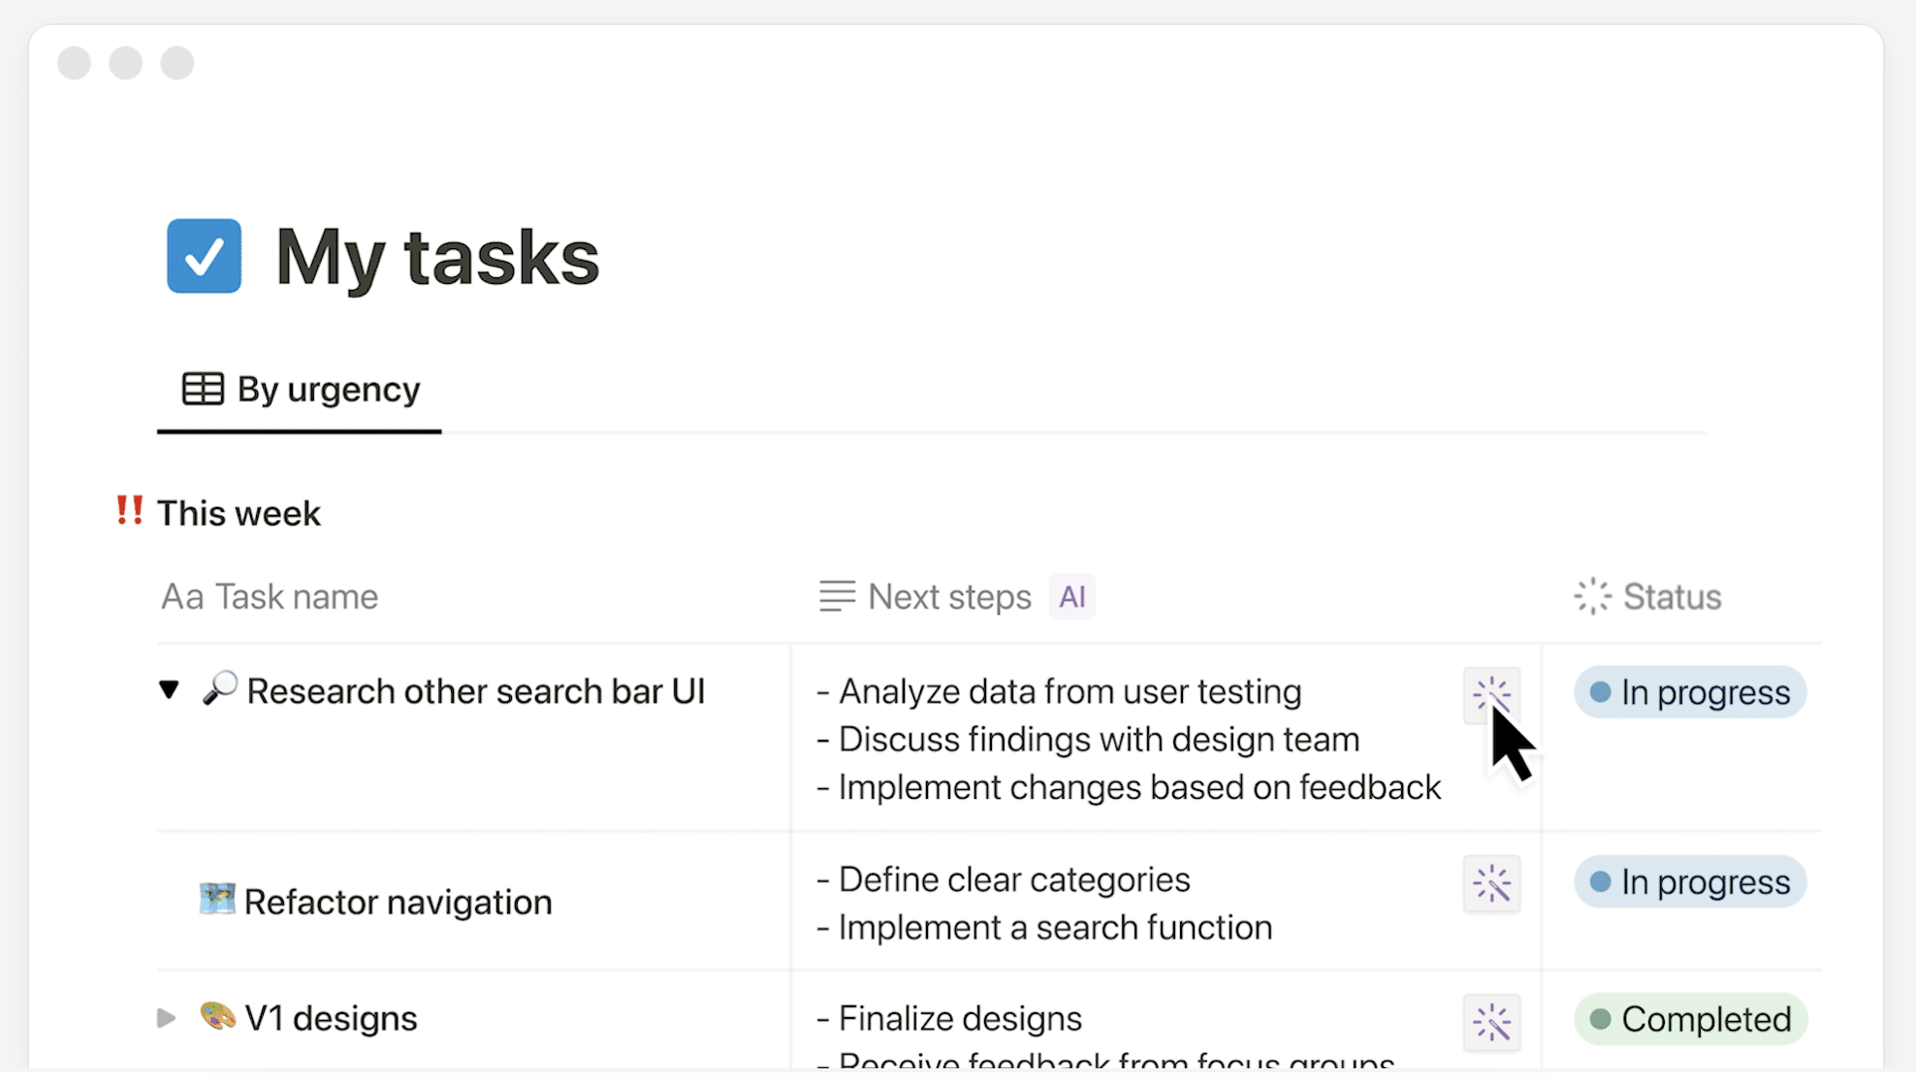This screenshot has height=1078, width=1916.
Task: Click the Task name input field
Action: [269, 595]
